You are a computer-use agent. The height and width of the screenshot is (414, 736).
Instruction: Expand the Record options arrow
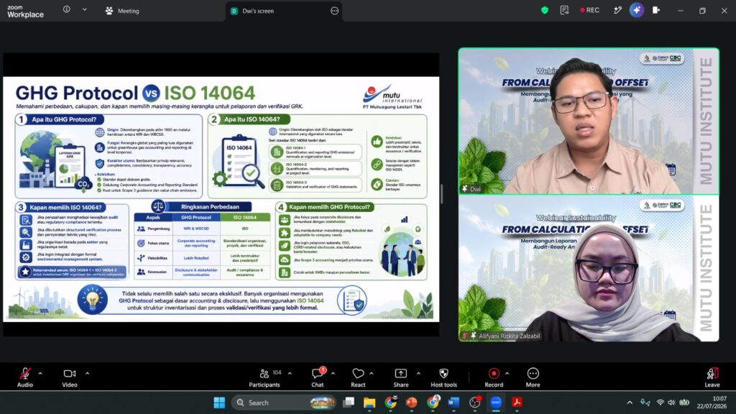pyautogui.click(x=507, y=374)
